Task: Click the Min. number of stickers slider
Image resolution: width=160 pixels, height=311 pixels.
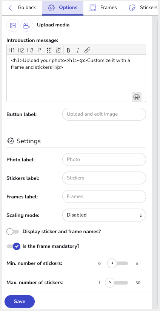Action: [118, 263]
